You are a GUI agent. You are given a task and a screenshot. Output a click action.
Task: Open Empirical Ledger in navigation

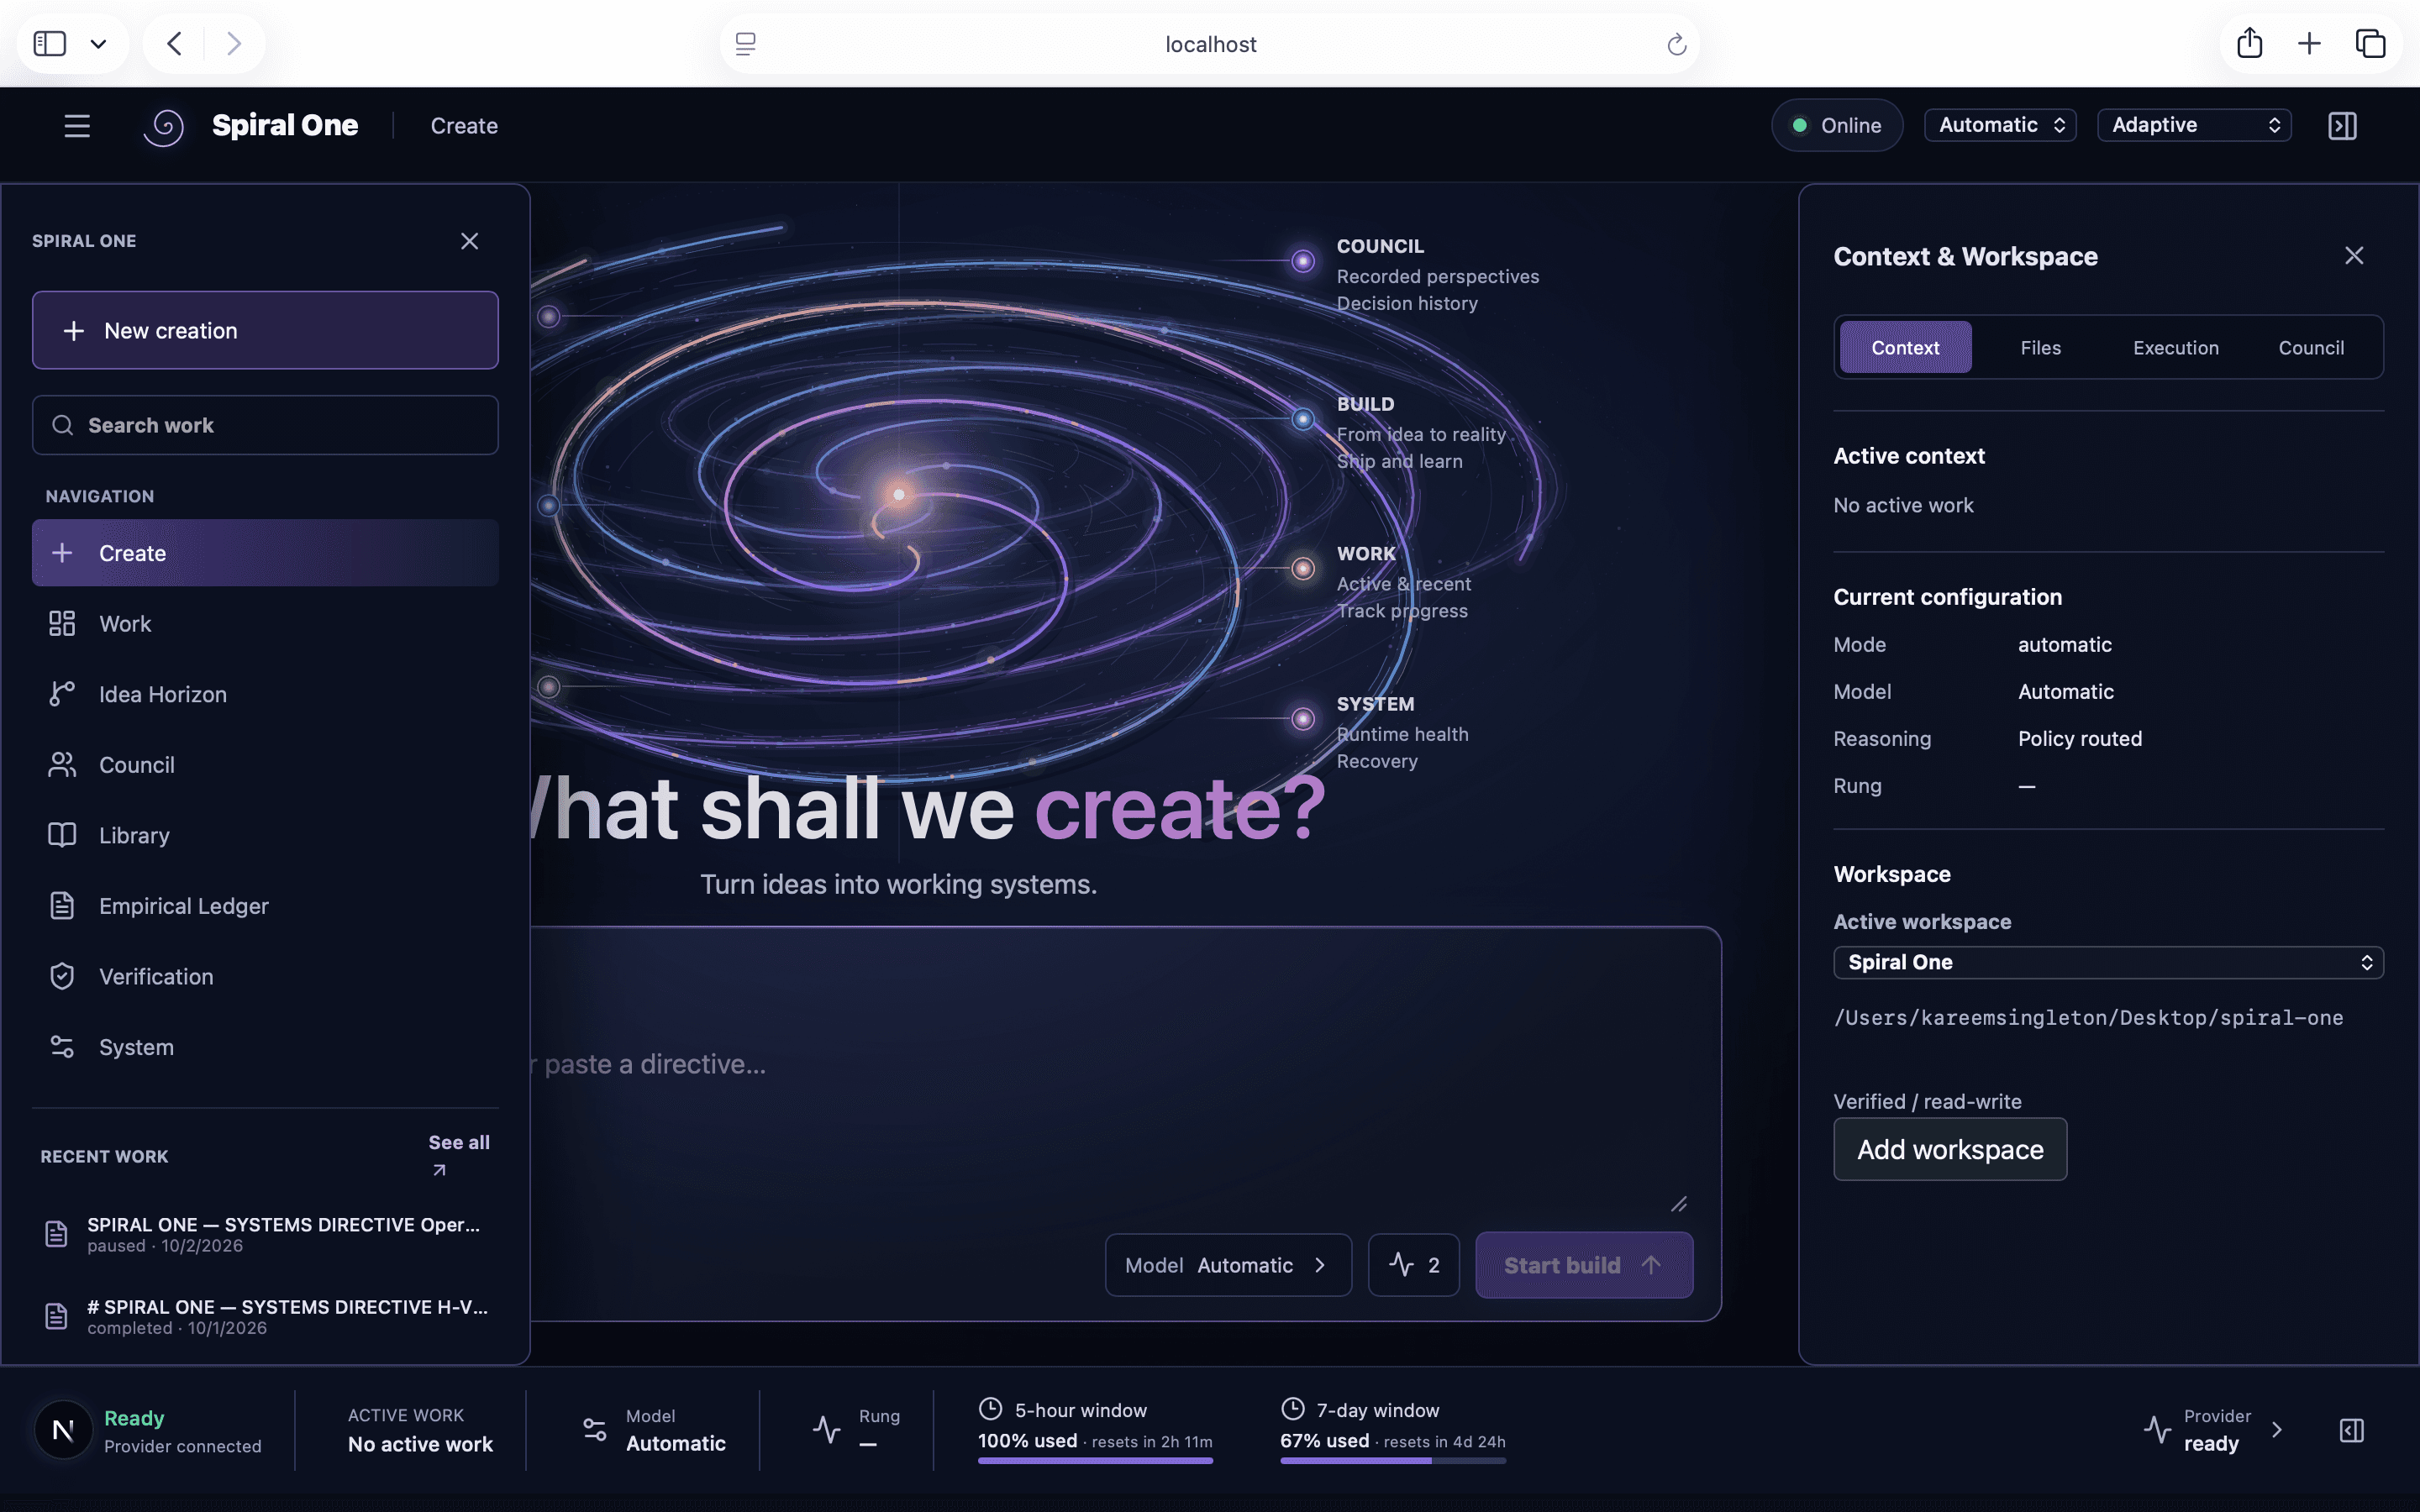(265, 906)
